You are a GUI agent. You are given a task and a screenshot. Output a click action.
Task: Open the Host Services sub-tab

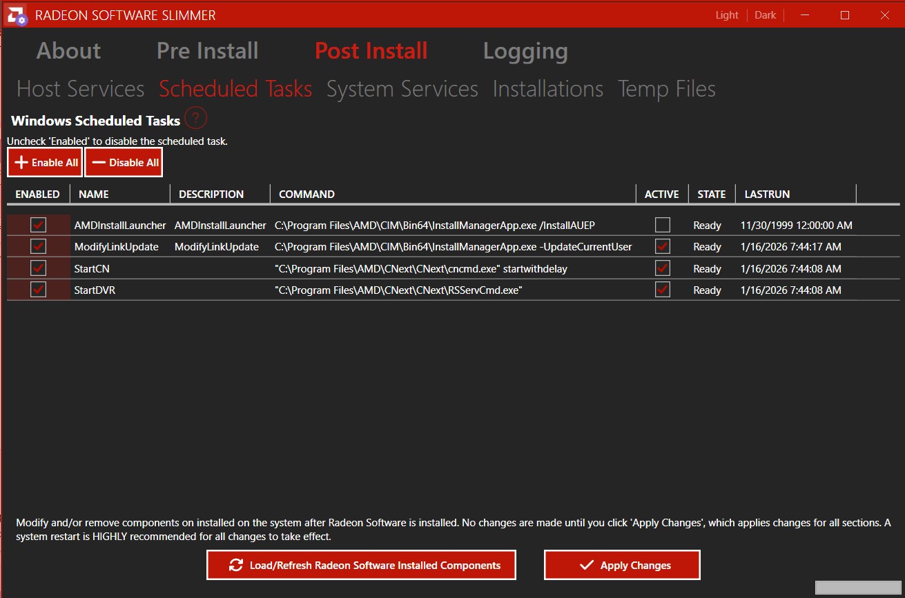[x=81, y=89]
